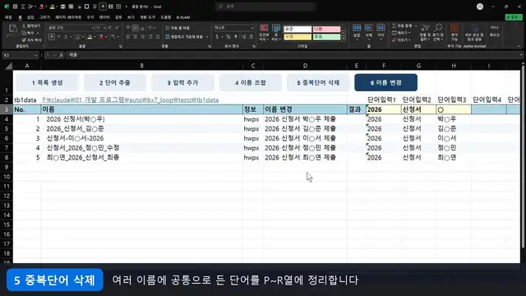Click the '4 이름 조합' button

tap(251, 82)
